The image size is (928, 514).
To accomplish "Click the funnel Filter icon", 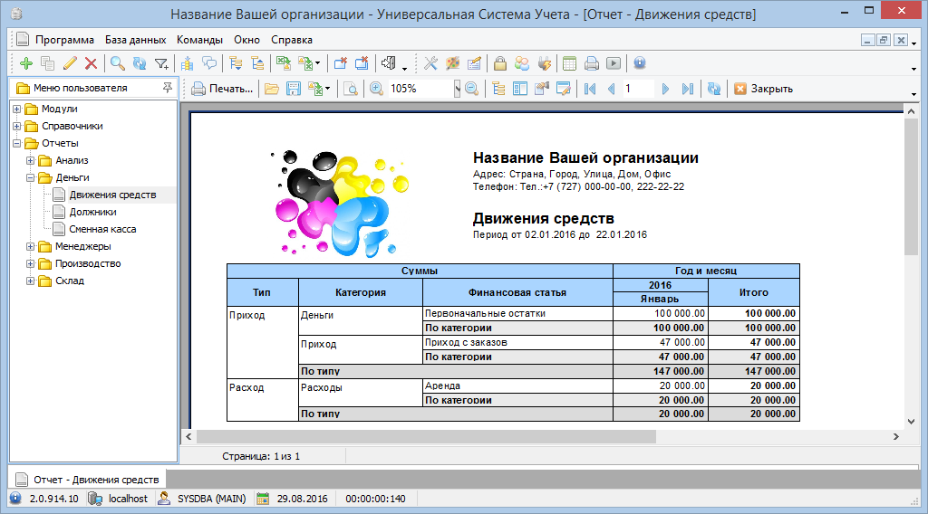I will 161,63.
